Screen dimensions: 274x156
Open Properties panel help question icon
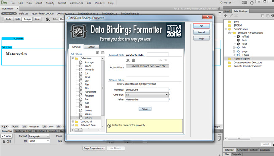[220, 136]
